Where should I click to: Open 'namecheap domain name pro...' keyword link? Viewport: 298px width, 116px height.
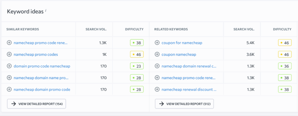click(41, 78)
